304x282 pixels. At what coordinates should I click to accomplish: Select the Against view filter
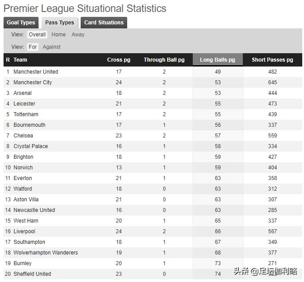(x=51, y=47)
